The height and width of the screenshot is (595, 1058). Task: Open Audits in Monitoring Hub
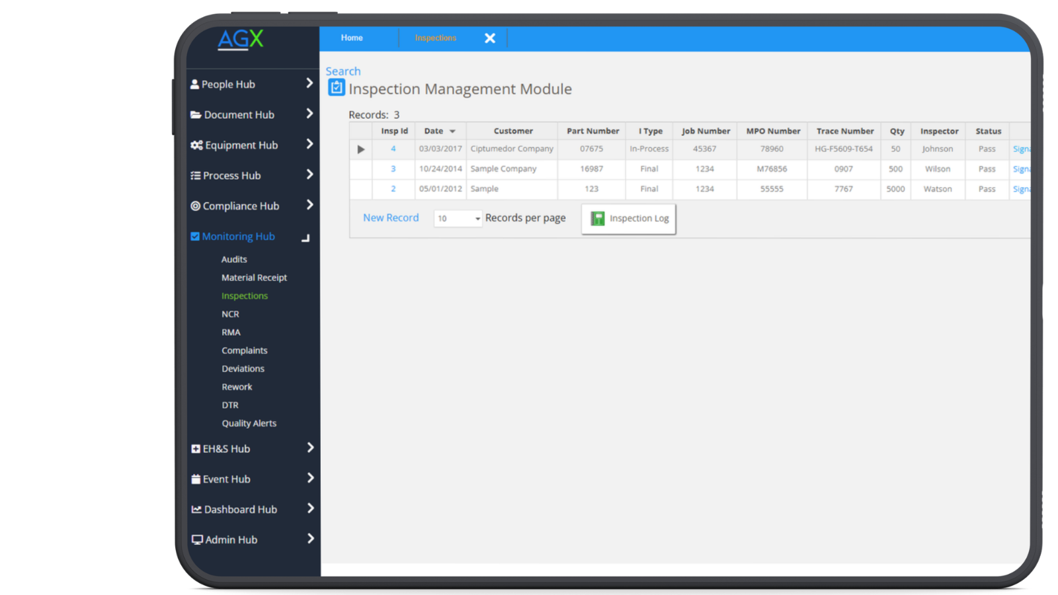tap(234, 259)
